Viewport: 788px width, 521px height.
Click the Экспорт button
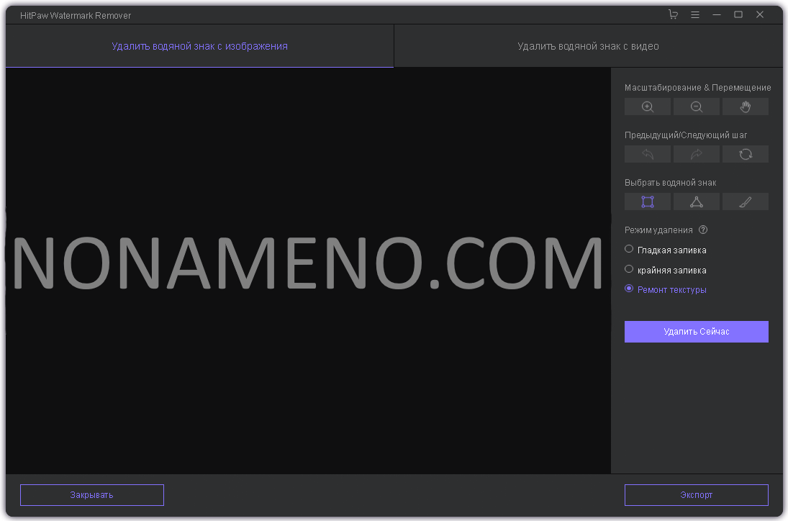pos(696,495)
